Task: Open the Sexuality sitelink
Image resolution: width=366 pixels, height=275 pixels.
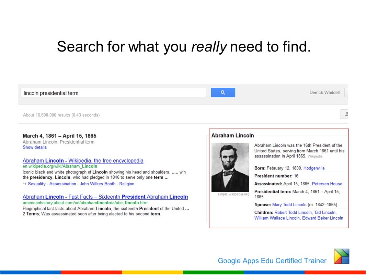Action: coord(37,184)
